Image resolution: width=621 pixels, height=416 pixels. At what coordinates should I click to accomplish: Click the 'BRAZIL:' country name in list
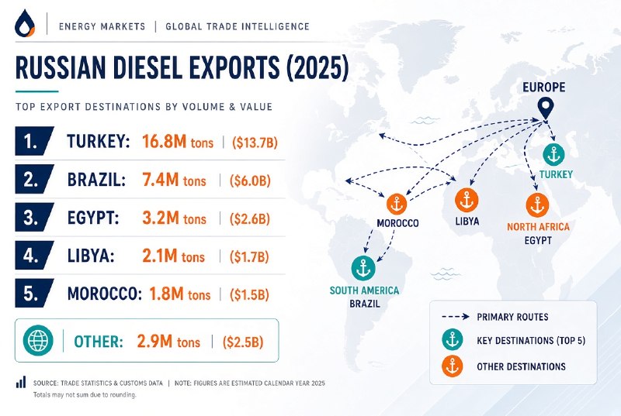[96, 180]
